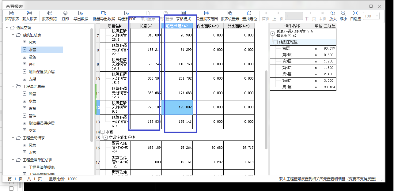Collapse the 水管 group in table row 14

[x=103, y=132]
